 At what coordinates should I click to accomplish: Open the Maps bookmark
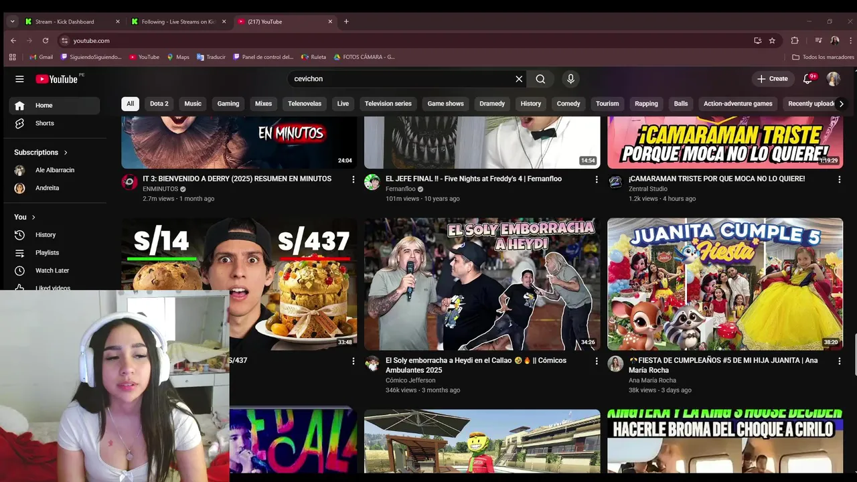(x=178, y=57)
